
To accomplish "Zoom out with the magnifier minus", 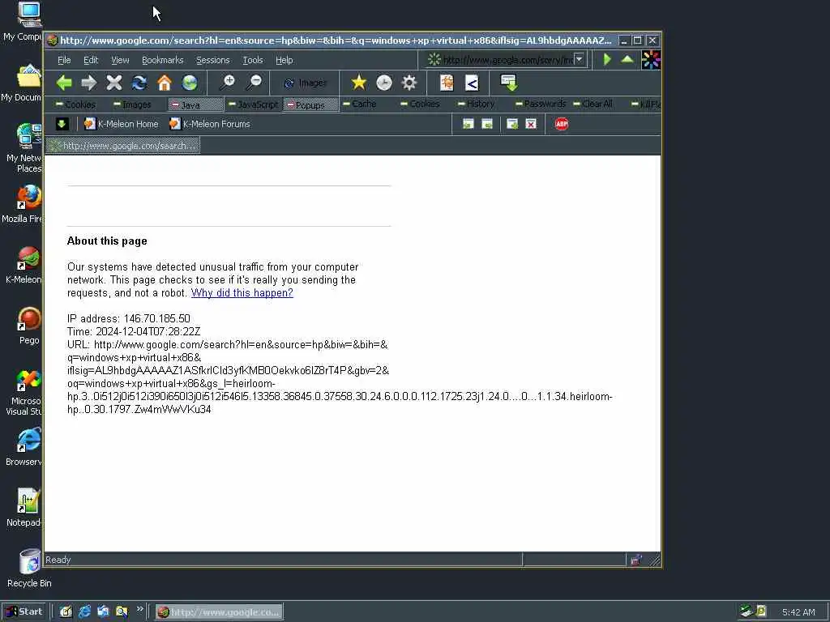I will 254,83.
